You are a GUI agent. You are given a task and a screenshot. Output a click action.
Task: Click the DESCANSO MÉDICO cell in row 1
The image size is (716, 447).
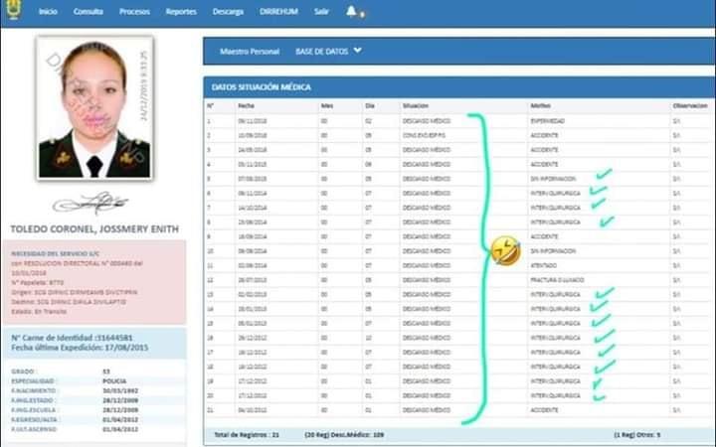click(426, 121)
